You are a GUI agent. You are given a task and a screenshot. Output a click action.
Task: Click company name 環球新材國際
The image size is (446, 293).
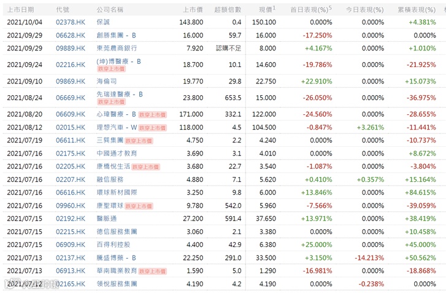[x=117, y=192]
